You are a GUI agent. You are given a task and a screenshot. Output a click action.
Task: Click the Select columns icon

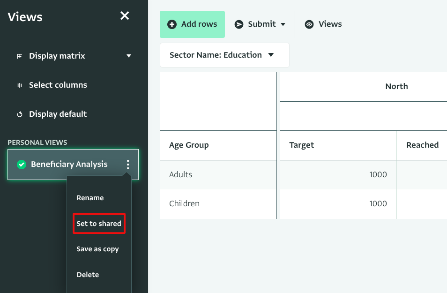click(19, 85)
